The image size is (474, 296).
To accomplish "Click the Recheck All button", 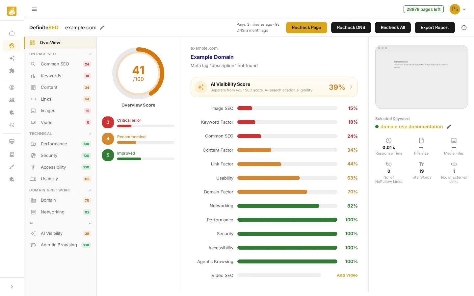I will click(x=393, y=28).
